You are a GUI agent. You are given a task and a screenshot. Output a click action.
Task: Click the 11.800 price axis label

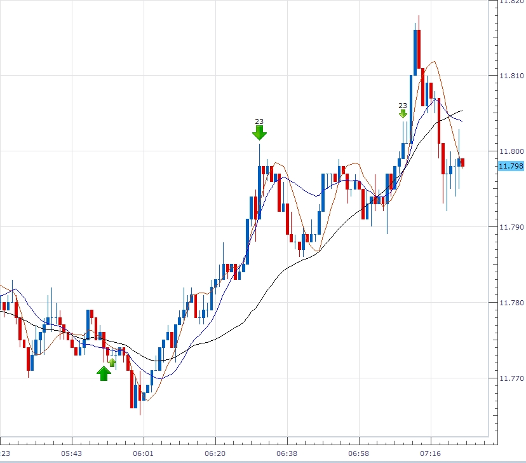coord(511,151)
